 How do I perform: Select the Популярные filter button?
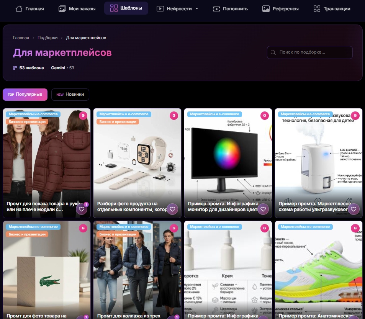[25, 95]
